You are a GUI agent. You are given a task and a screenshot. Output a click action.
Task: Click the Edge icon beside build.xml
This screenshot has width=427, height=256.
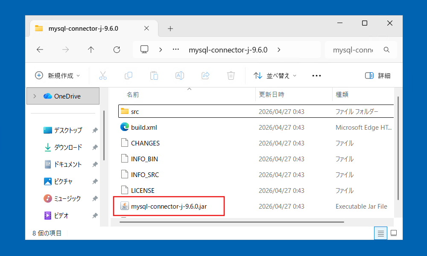click(x=125, y=127)
